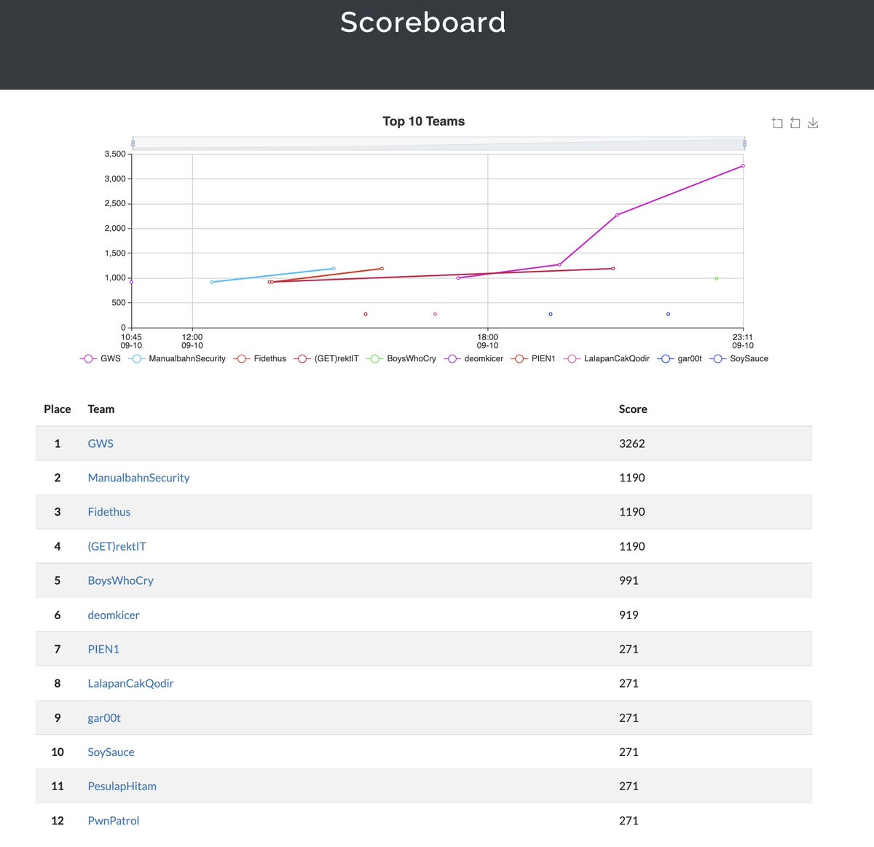Click the gar00t legend circle icon
This screenshot has height=847, width=874.
[665, 358]
